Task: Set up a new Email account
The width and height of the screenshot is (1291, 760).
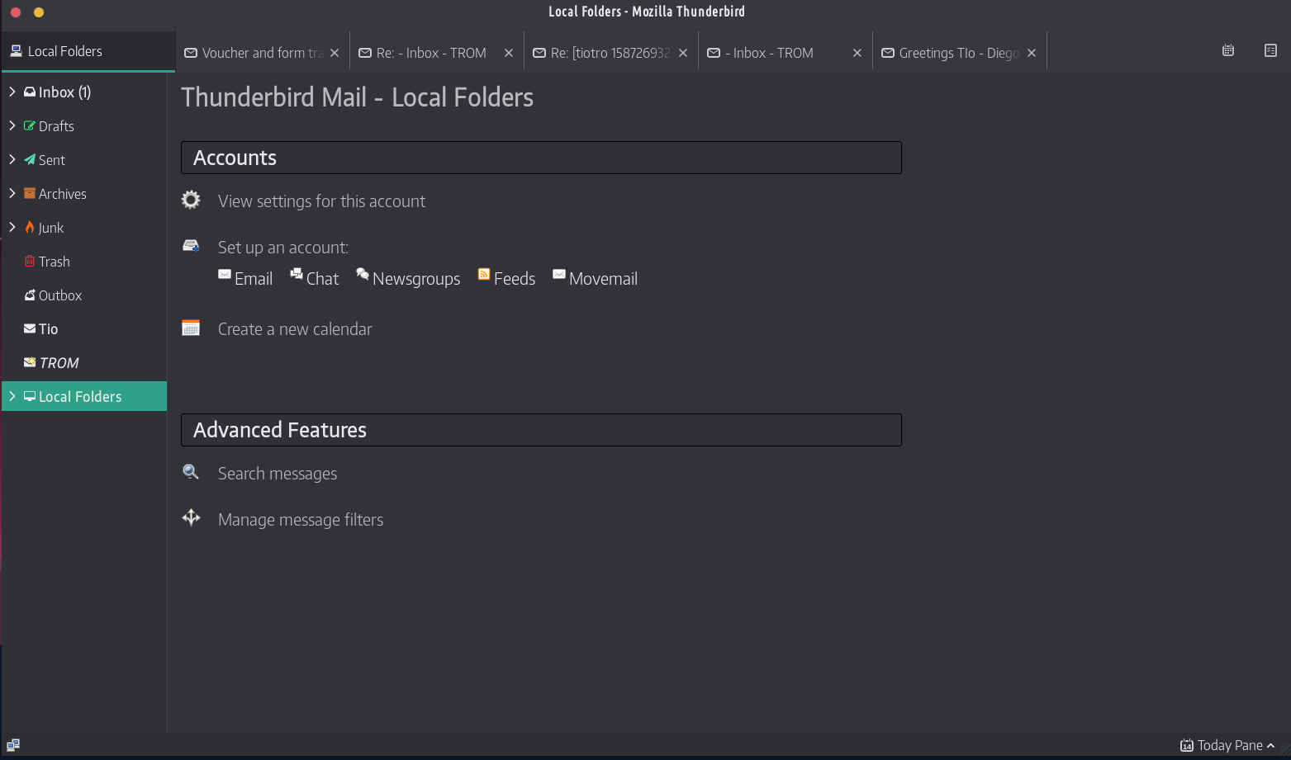Action: (x=254, y=279)
